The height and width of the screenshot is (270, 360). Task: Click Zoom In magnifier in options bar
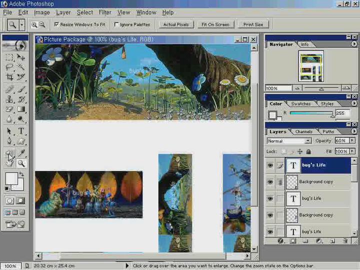34,24
